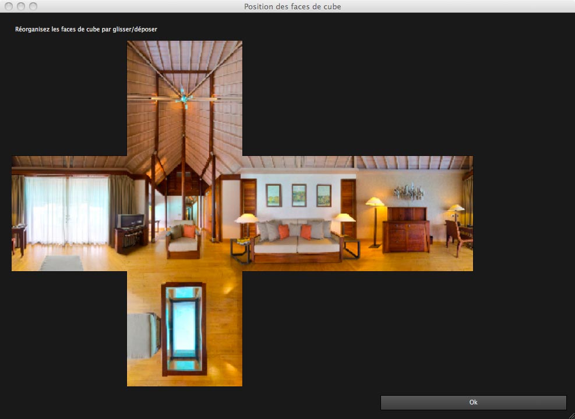Click the glass floor panel in bottom face

[184, 327]
